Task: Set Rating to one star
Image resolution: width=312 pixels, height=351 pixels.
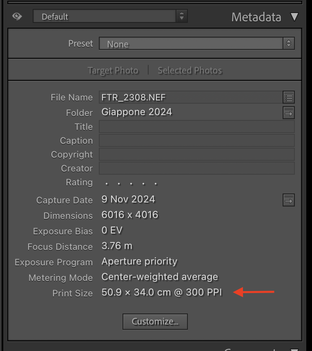Action: click(x=106, y=183)
